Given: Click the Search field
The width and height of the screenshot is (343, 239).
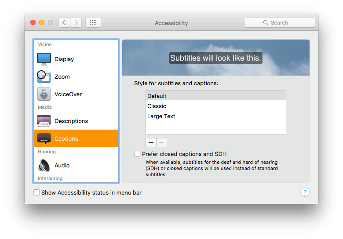Looking at the screenshot, I should tap(279, 22).
